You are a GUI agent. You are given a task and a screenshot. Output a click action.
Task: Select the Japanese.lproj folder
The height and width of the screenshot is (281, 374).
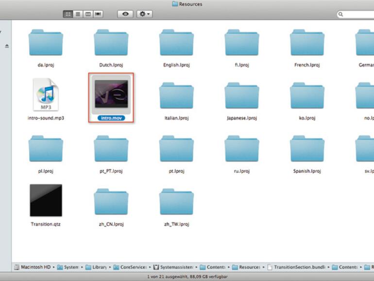tap(242, 95)
